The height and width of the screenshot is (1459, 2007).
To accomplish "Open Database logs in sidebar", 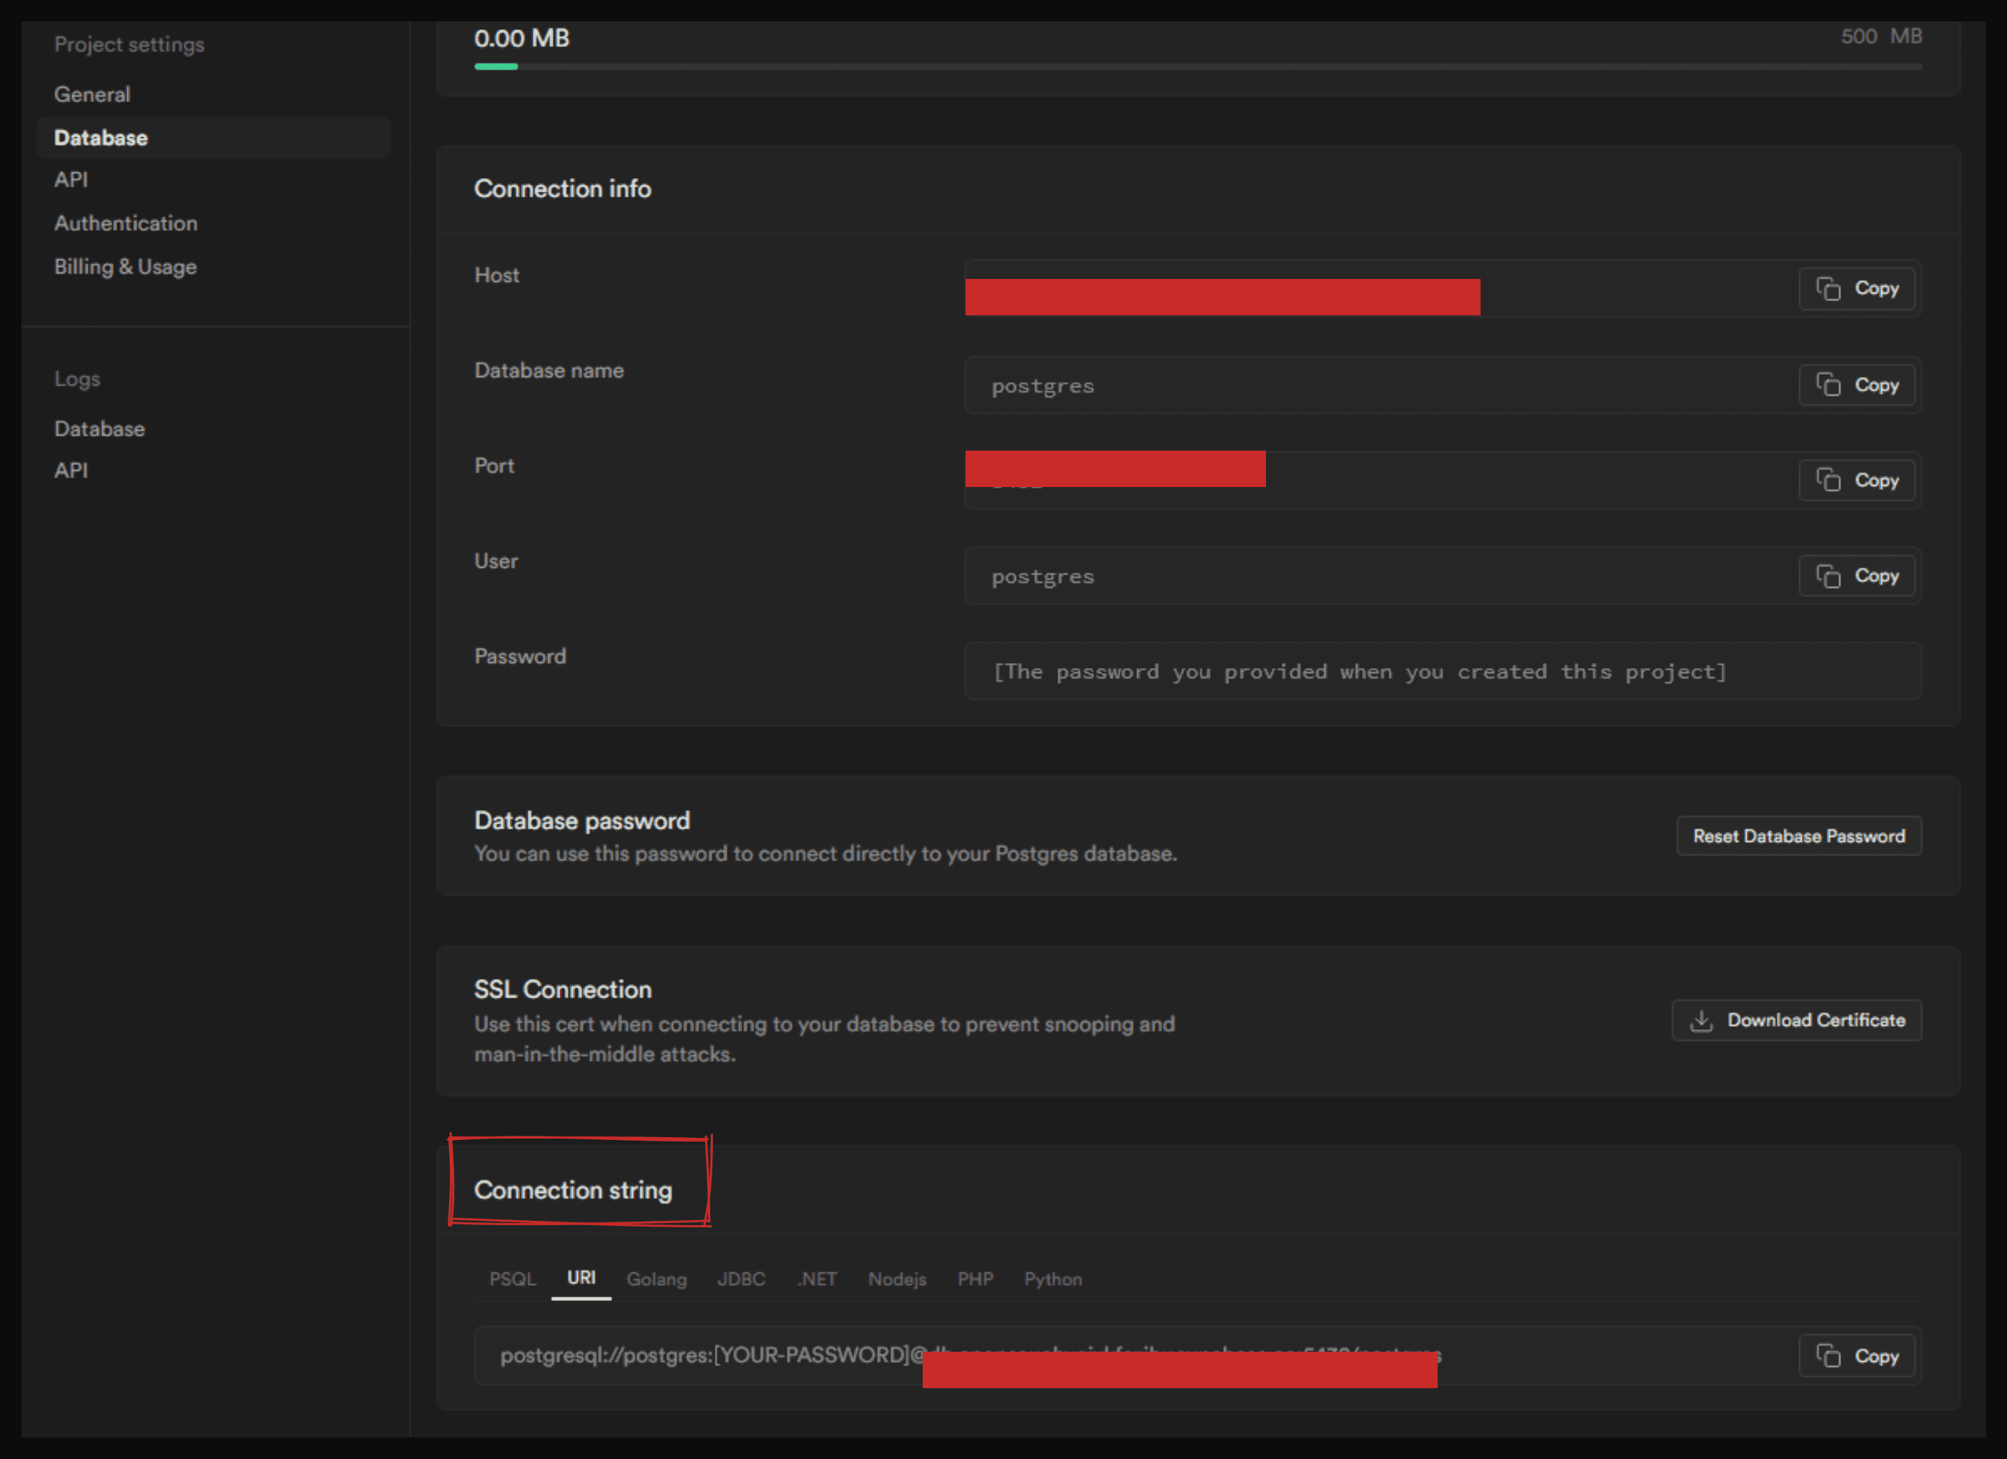I will [x=99, y=429].
